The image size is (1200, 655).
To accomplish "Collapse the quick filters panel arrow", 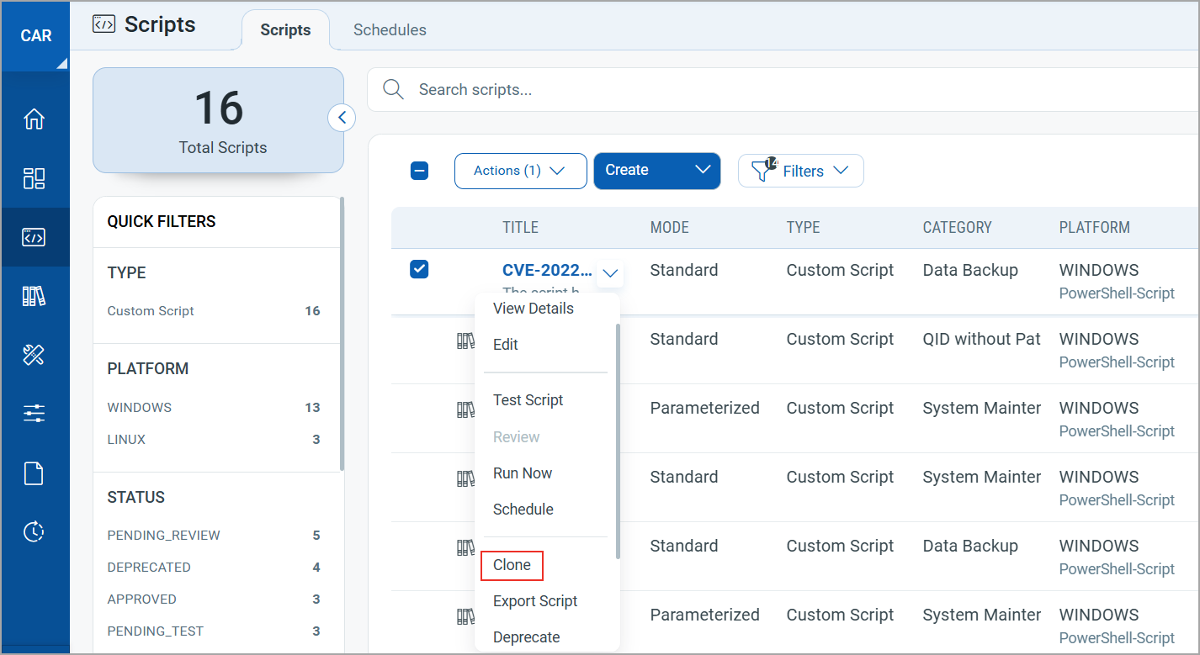I will pos(341,118).
